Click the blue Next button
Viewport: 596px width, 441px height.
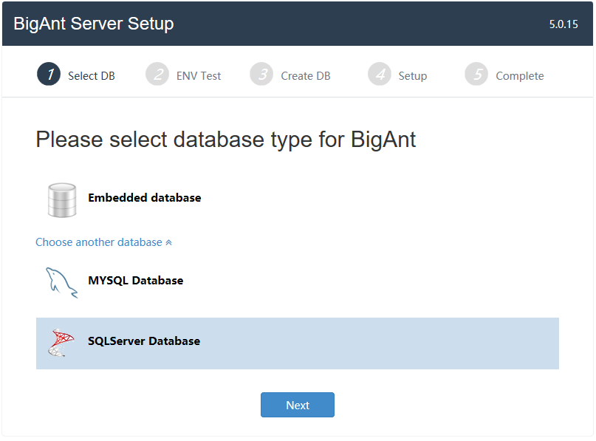(298, 405)
